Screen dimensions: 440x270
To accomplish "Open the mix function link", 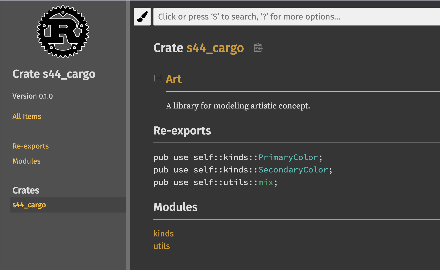I will pos(266,182).
